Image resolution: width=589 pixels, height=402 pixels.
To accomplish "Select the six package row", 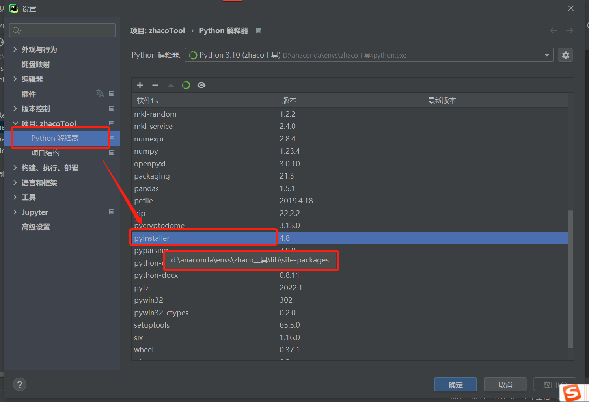I will pos(350,337).
